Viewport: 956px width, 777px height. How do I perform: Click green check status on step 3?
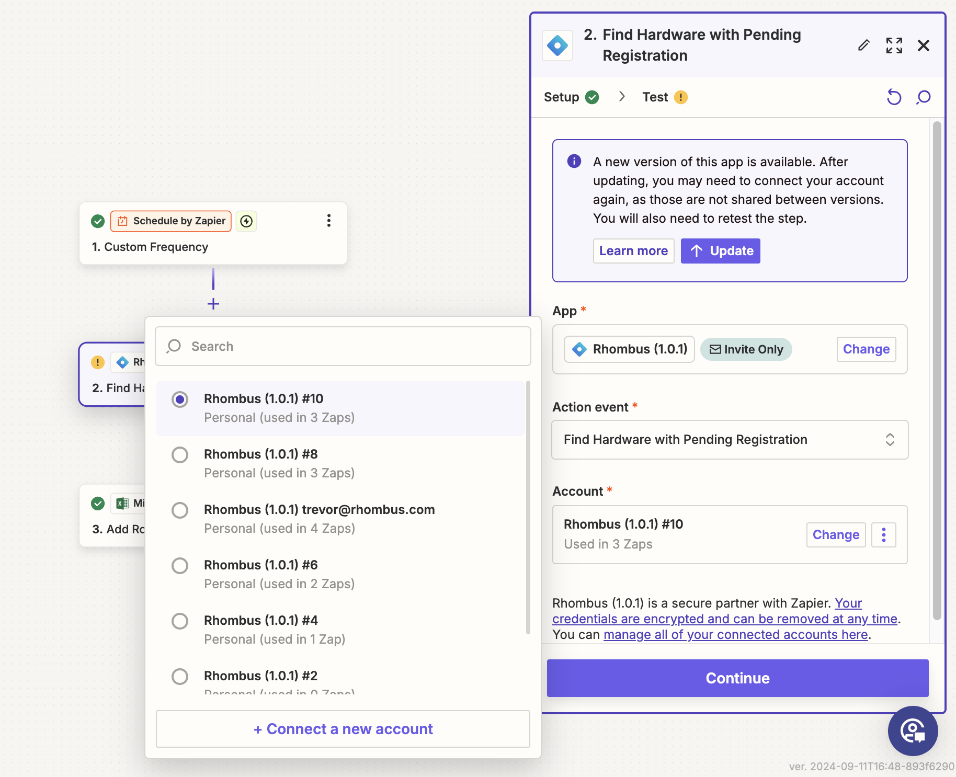[x=98, y=504]
